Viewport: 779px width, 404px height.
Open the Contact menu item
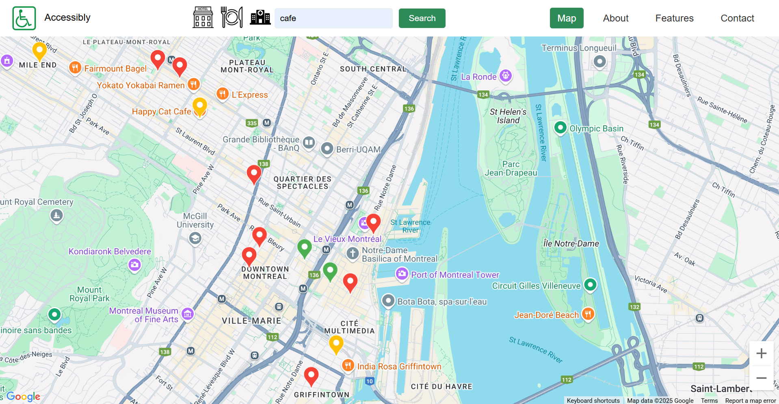pyautogui.click(x=737, y=18)
